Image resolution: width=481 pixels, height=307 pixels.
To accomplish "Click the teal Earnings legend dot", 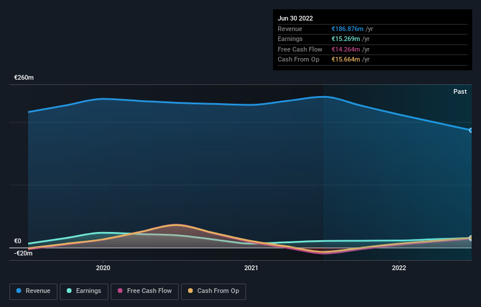I will [69, 291].
